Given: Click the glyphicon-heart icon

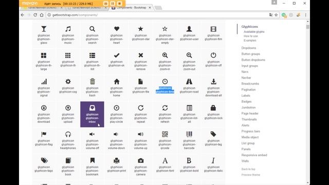Looking at the screenshot, I should coord(117,29).
